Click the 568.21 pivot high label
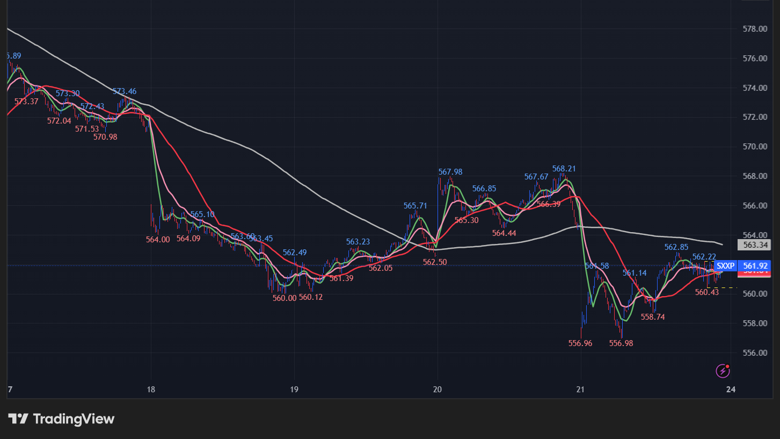The height and width of the screenshot is (439, 780). (x=564, y=169)
